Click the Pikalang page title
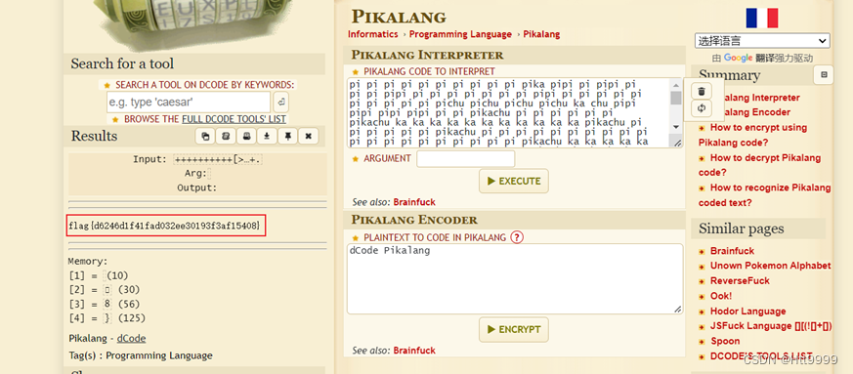Screen dimensions: 853x374 coord(399,17)
